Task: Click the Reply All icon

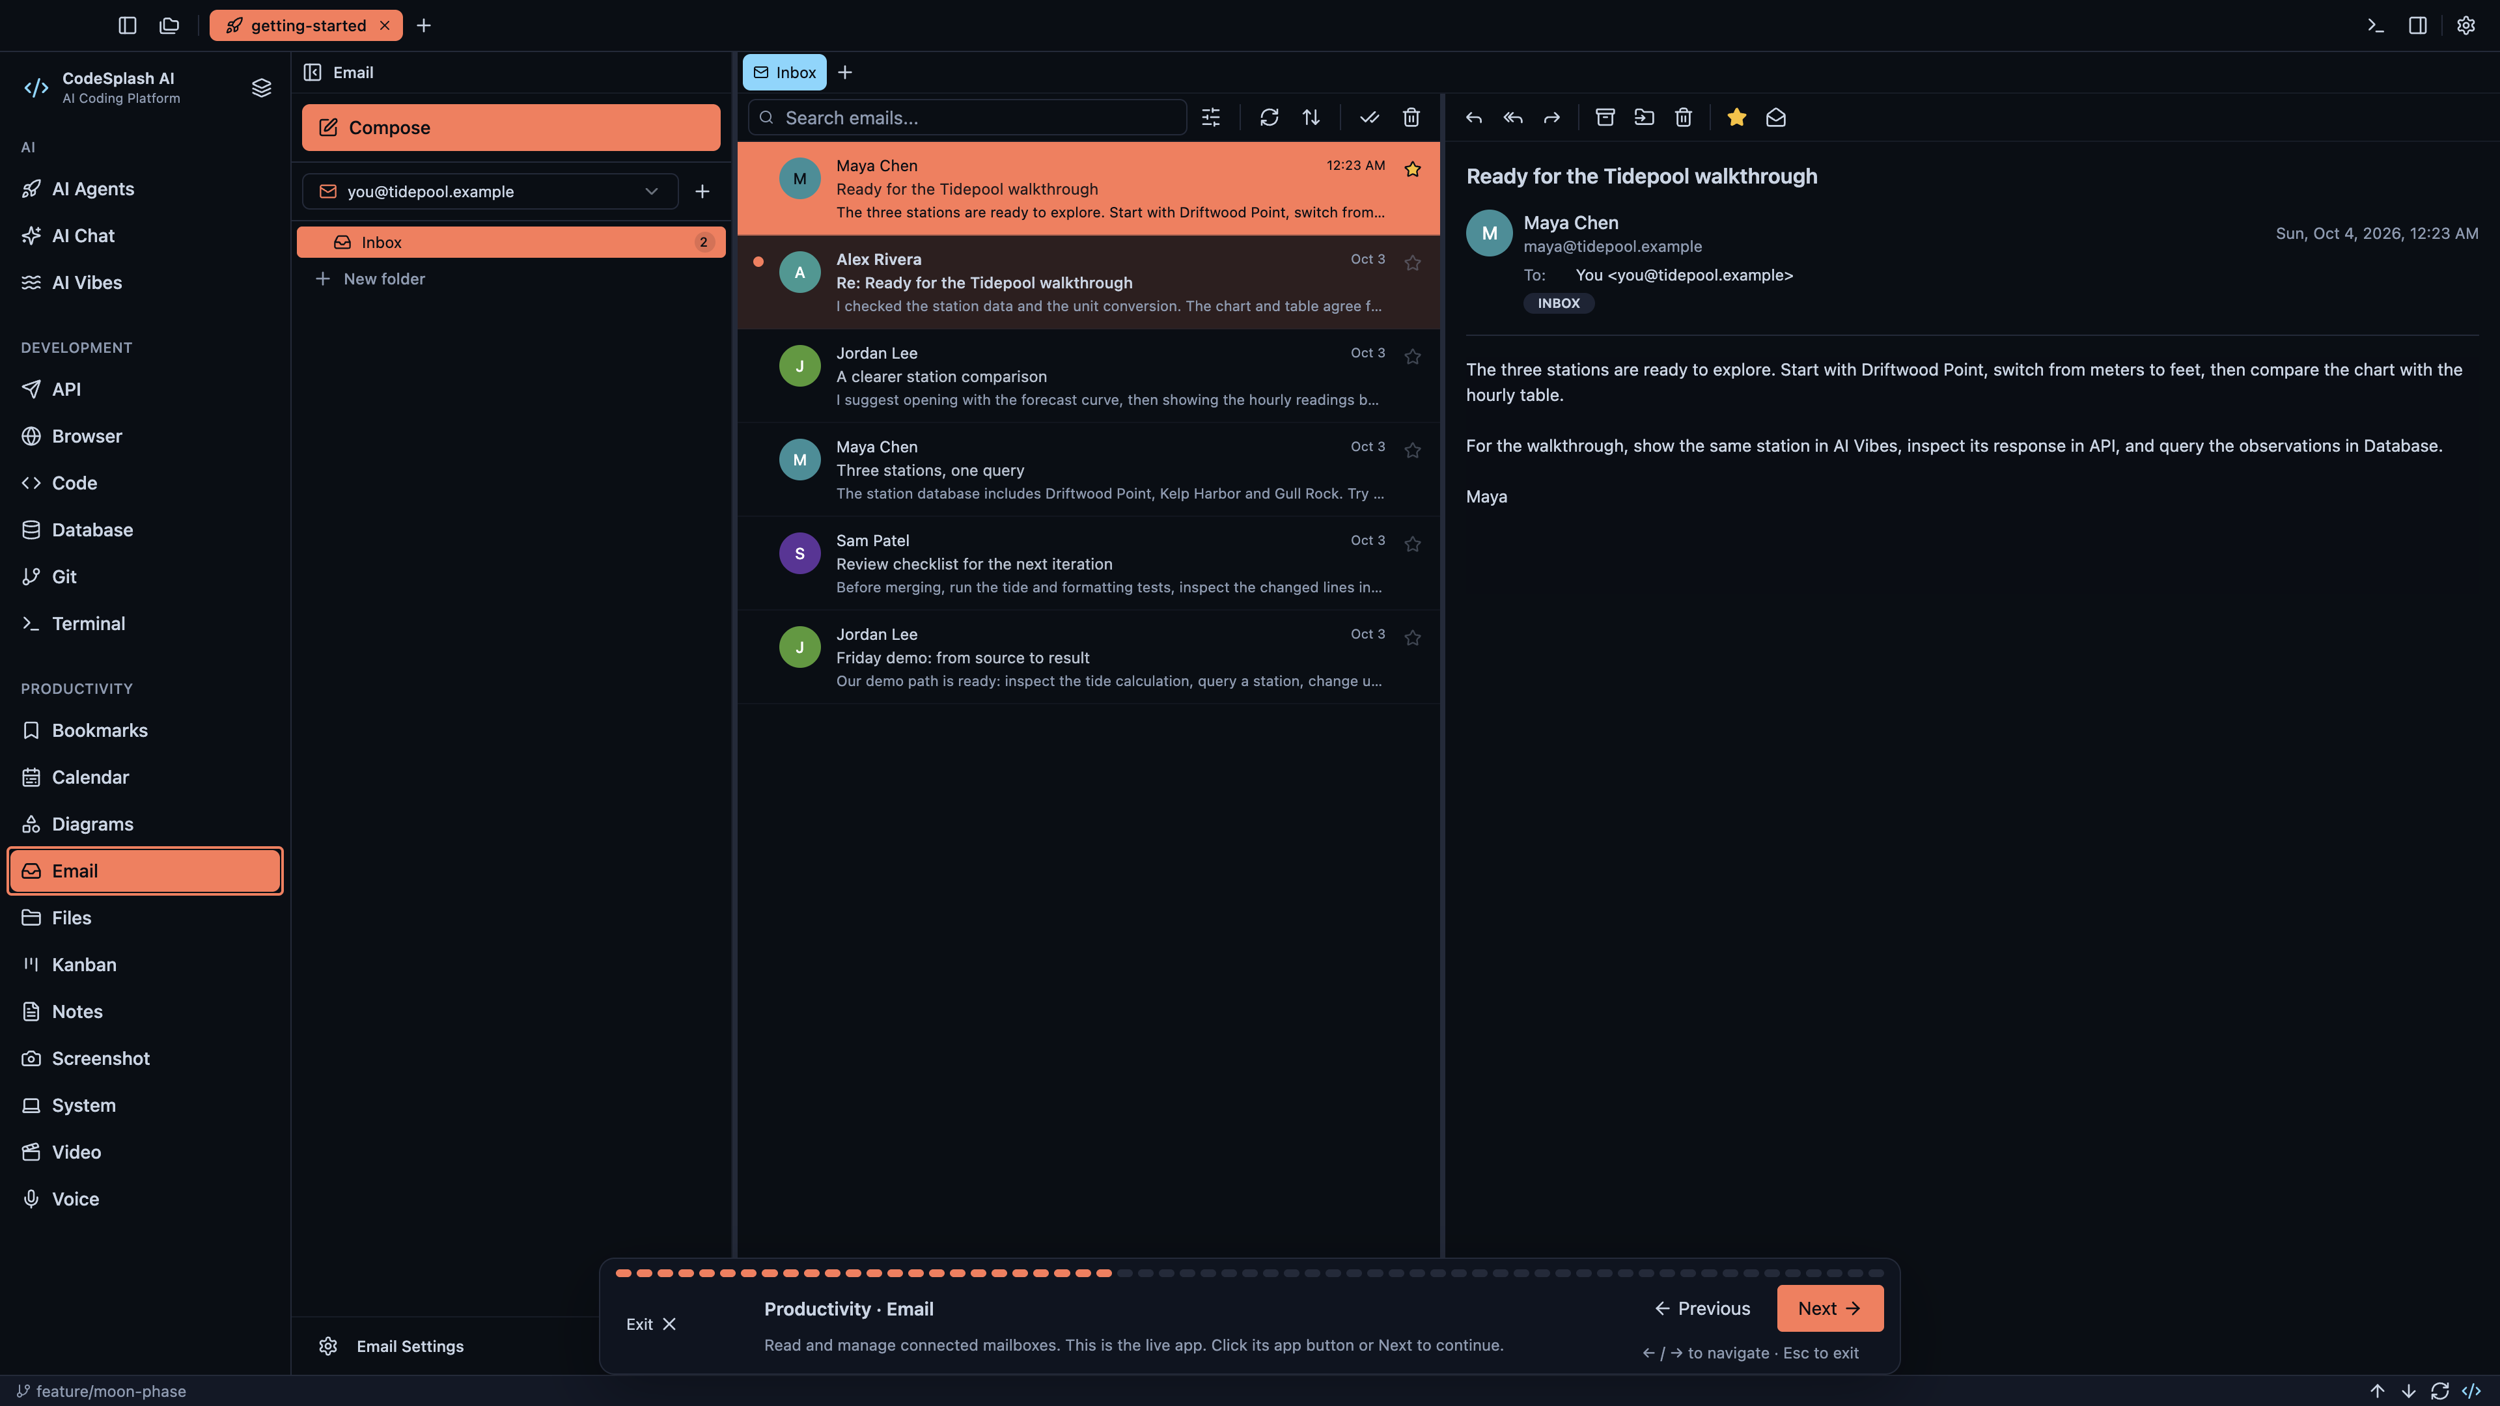Action: tap(1512, 117)
